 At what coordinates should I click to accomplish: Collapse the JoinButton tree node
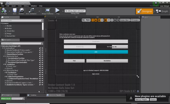[x=4, y=64]
